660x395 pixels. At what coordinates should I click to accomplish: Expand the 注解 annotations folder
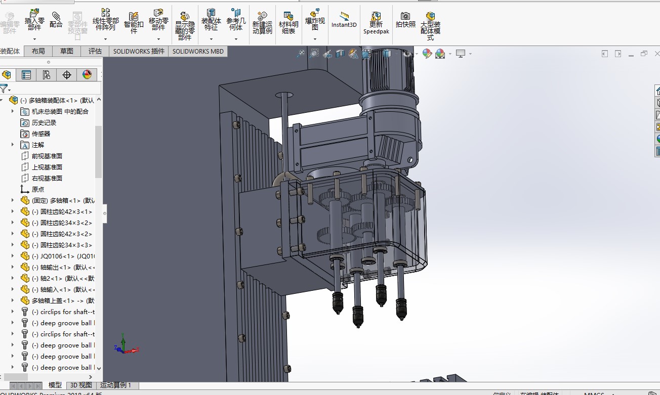pos(13,145)
